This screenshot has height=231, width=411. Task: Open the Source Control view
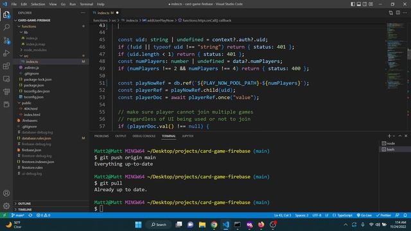coord(6,40)
